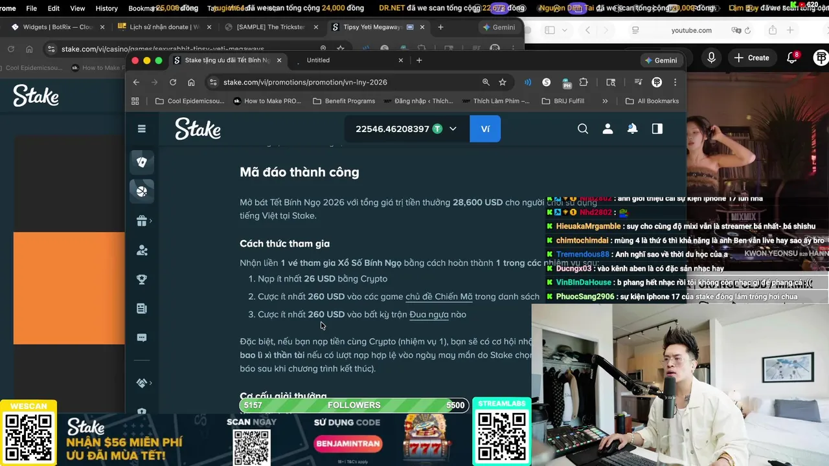Open Stake search magnifier
The image size is (829, 466).
pos(583,129)
